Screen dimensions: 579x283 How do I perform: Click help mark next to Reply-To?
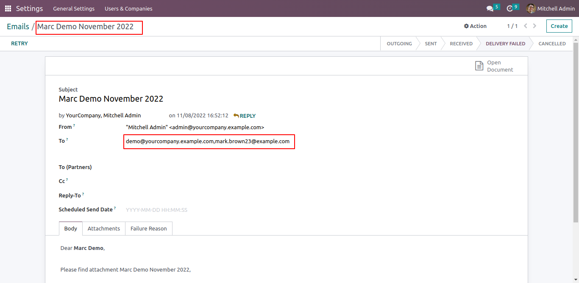[83, 194]
